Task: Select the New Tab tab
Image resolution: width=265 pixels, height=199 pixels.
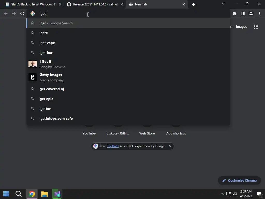Action: 157,4
